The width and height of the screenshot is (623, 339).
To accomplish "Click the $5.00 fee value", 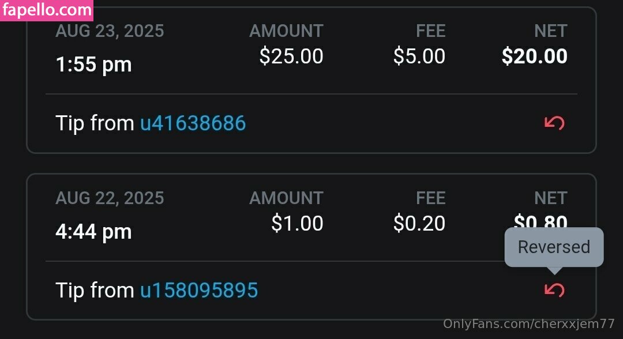I will click(x=419, y=56).
